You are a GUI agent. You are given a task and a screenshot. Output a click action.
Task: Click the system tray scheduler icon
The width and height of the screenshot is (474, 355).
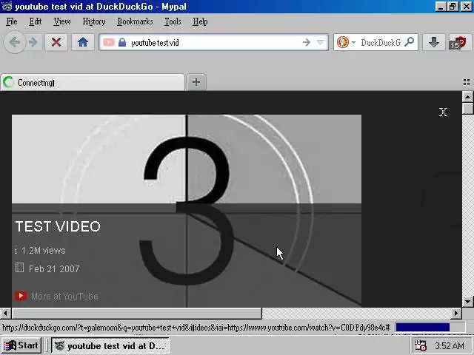[420, 345]
